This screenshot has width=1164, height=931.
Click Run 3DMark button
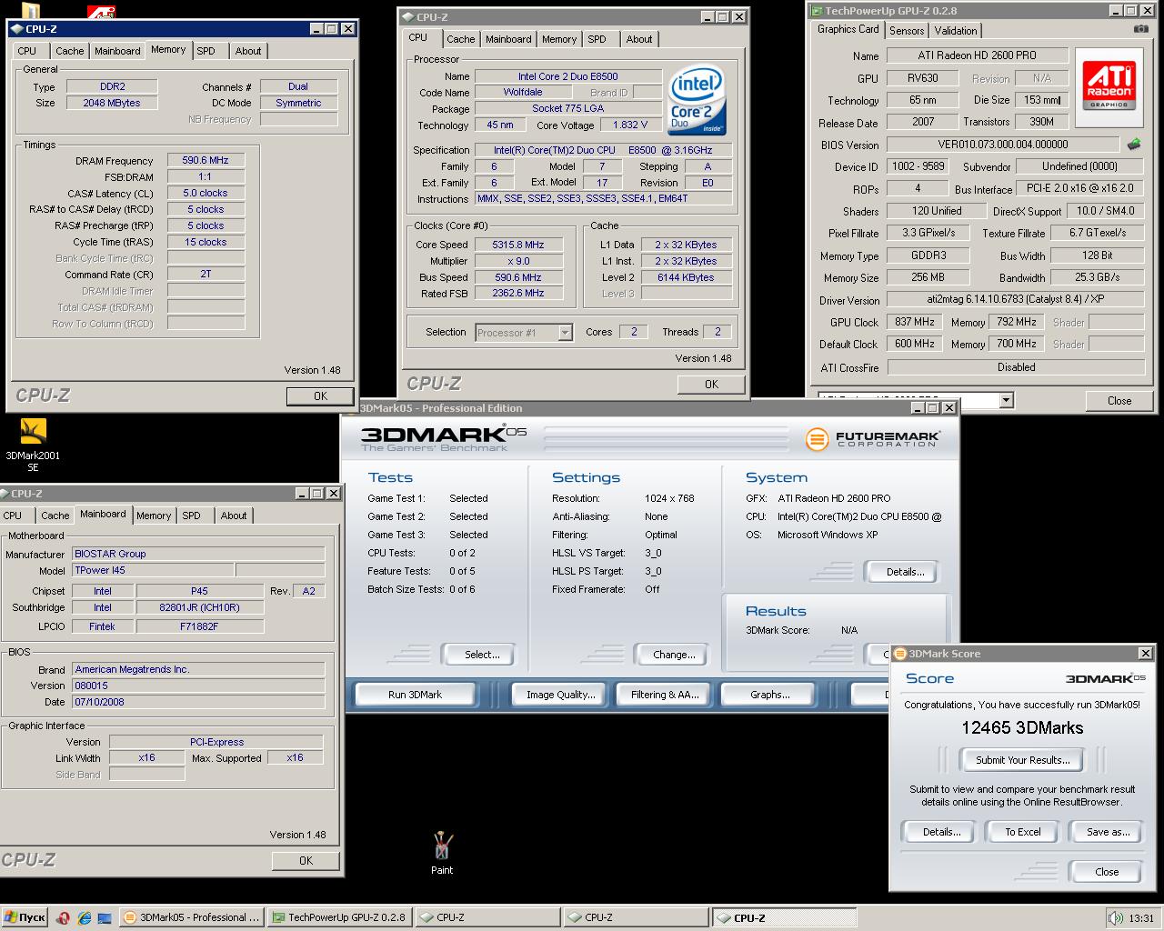[x=415, y=695]
